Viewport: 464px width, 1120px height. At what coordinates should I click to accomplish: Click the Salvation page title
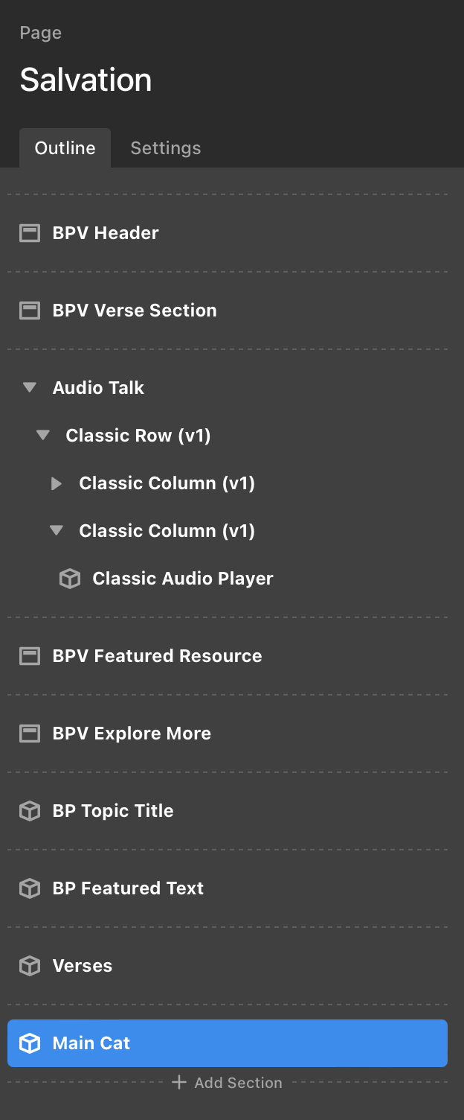86,80
